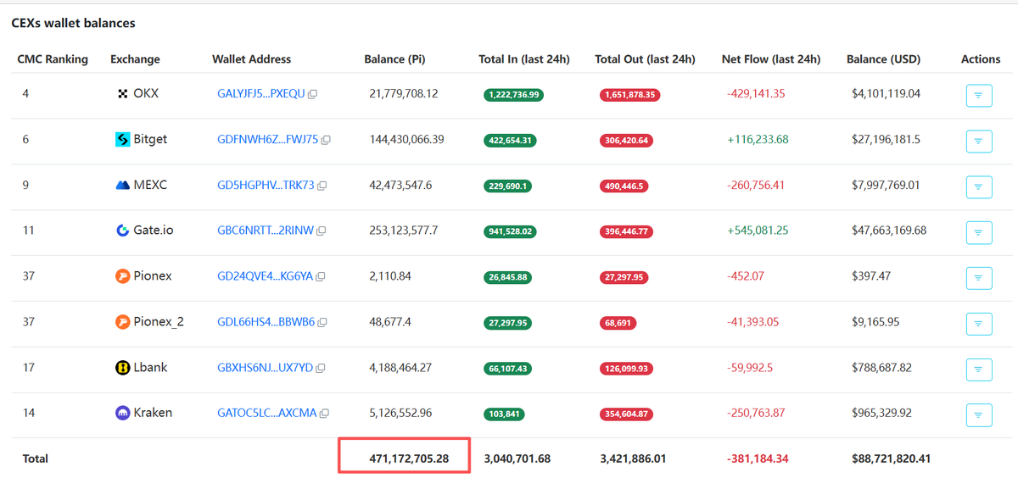Click the Bitget exchange logo
Viewport: 1018px width, 478px height.
(x=122, y=140)
